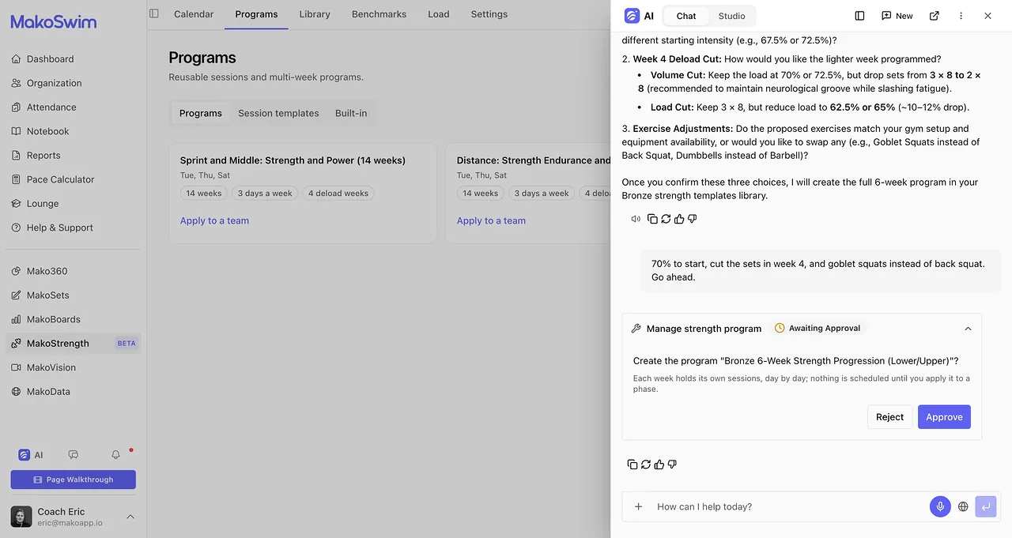Apply Sprint and Middle program to a team

(214, 220)
